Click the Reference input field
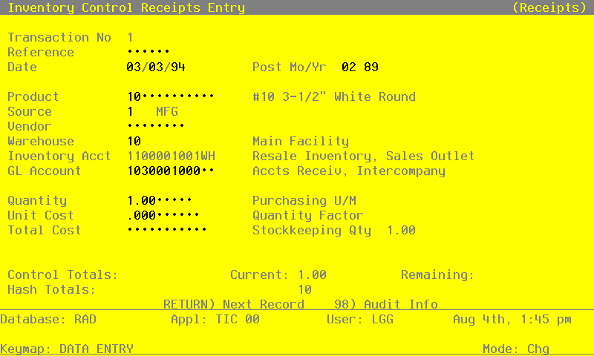The width and height of the screenshot is (594, 356). [x=148, y=52]
